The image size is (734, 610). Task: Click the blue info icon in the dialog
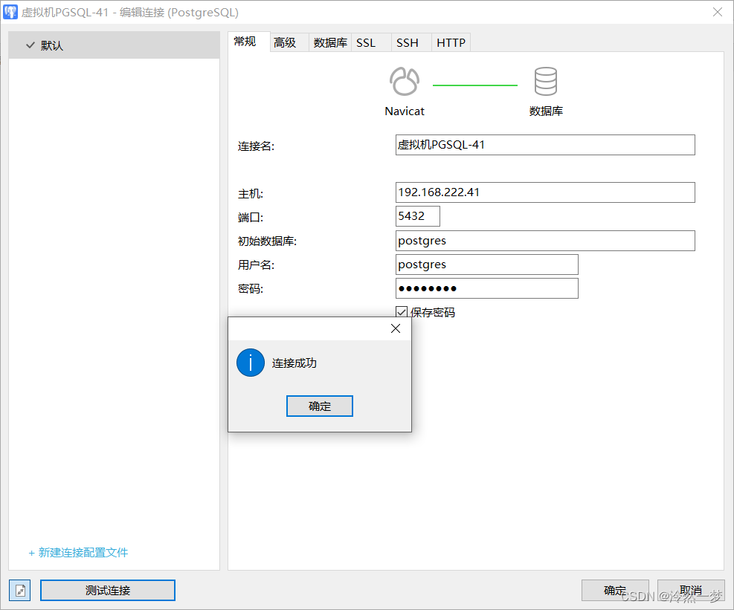pos(251,363)
